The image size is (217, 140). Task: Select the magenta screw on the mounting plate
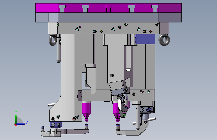point(120,27)
